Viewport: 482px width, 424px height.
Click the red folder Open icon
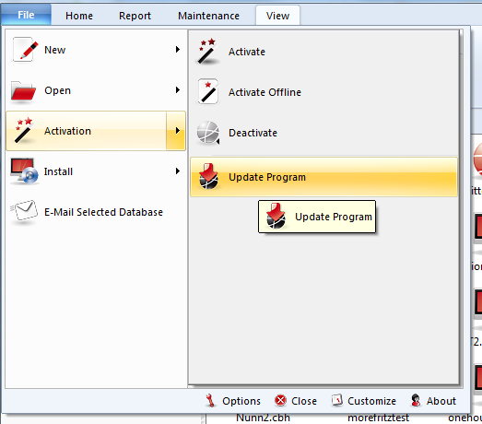tap(23, 90)
